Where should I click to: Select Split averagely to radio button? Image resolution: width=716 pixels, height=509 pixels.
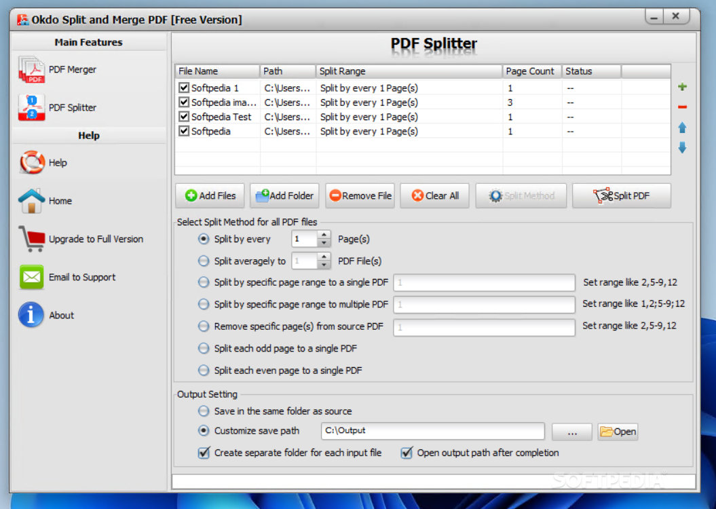click(204, 261)
